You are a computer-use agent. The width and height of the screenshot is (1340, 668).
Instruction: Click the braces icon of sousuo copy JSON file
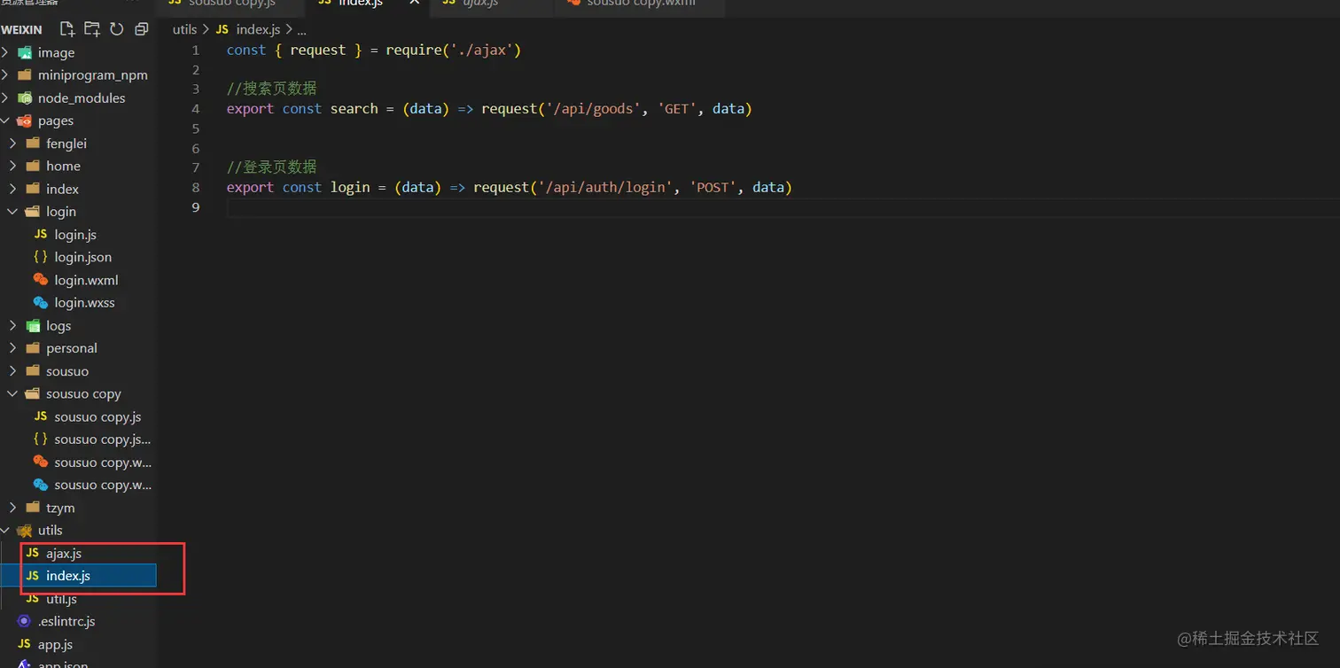pos(41,439)
